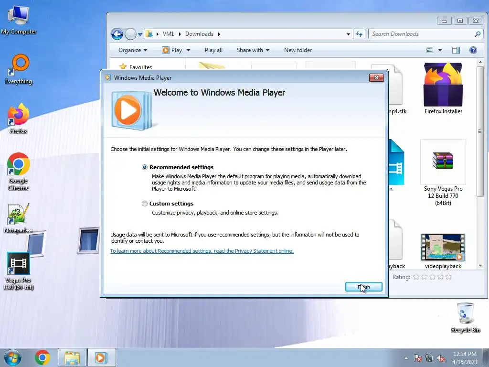The height and width of the screenshot is (367, 489).
Task: Click the VM1 breadcrumb in the address bar
Action: [169, 34]
